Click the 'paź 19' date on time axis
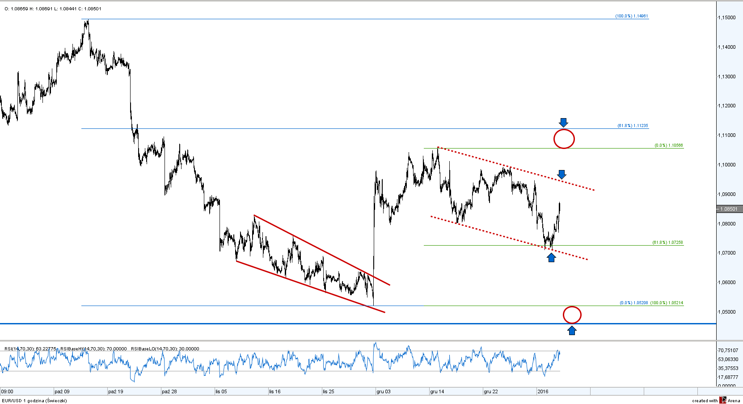The width and height of the screenshot is (743, 404). 116,391
